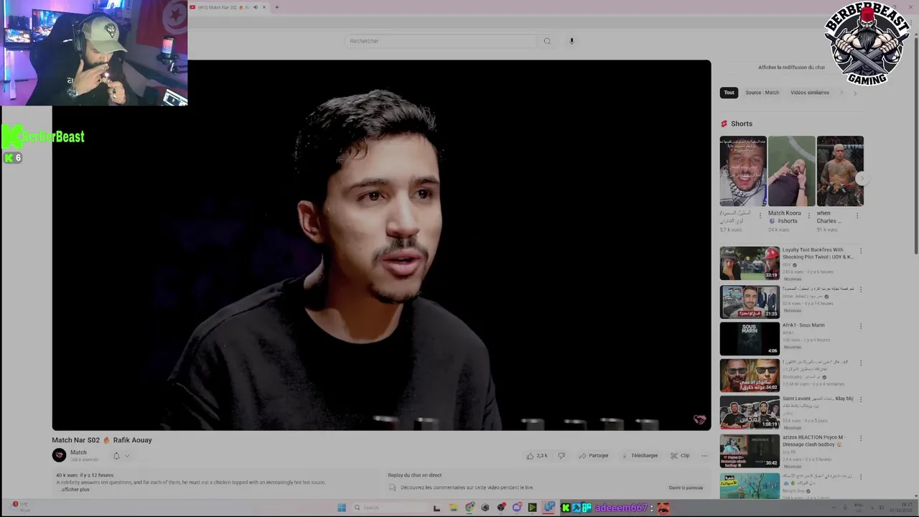919x517 pixels.
Task: Show next Shorts with carousel arrow
Action: point(861,179)
